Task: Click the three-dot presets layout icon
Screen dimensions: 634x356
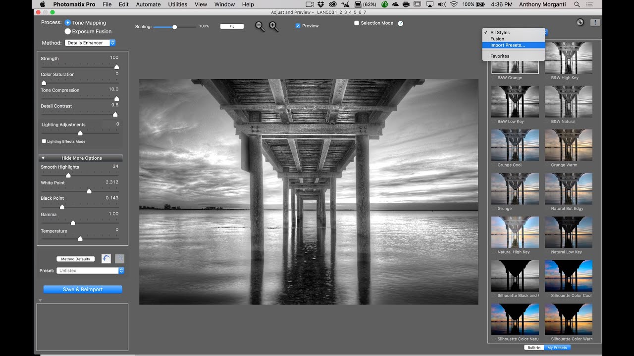Action: [595, 22]
